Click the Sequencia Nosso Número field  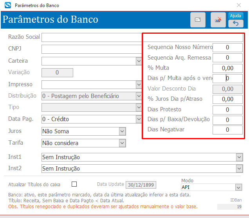pos(227,47)
